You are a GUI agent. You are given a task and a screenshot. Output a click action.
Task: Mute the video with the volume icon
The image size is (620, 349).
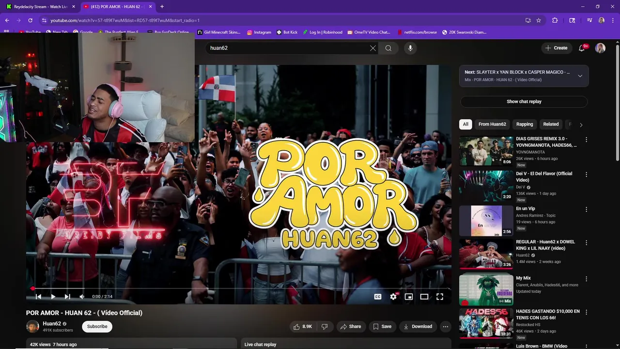(82, 297)
